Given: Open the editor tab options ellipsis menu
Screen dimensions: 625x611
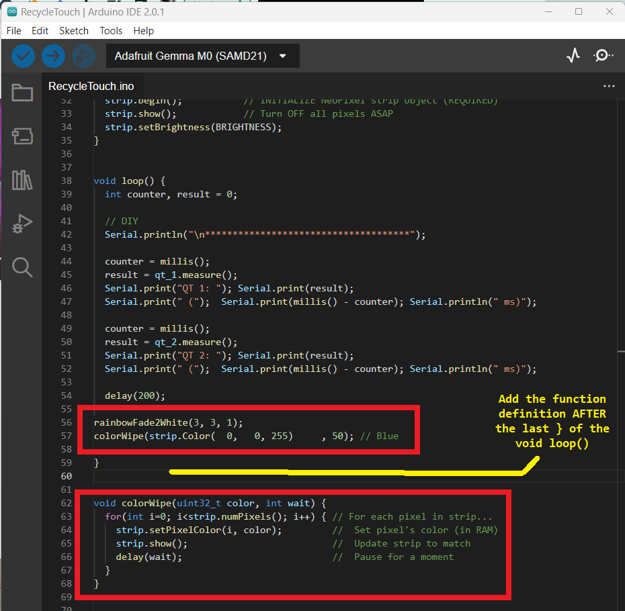Looking at the screenshot, I should [x=609, y=86].
